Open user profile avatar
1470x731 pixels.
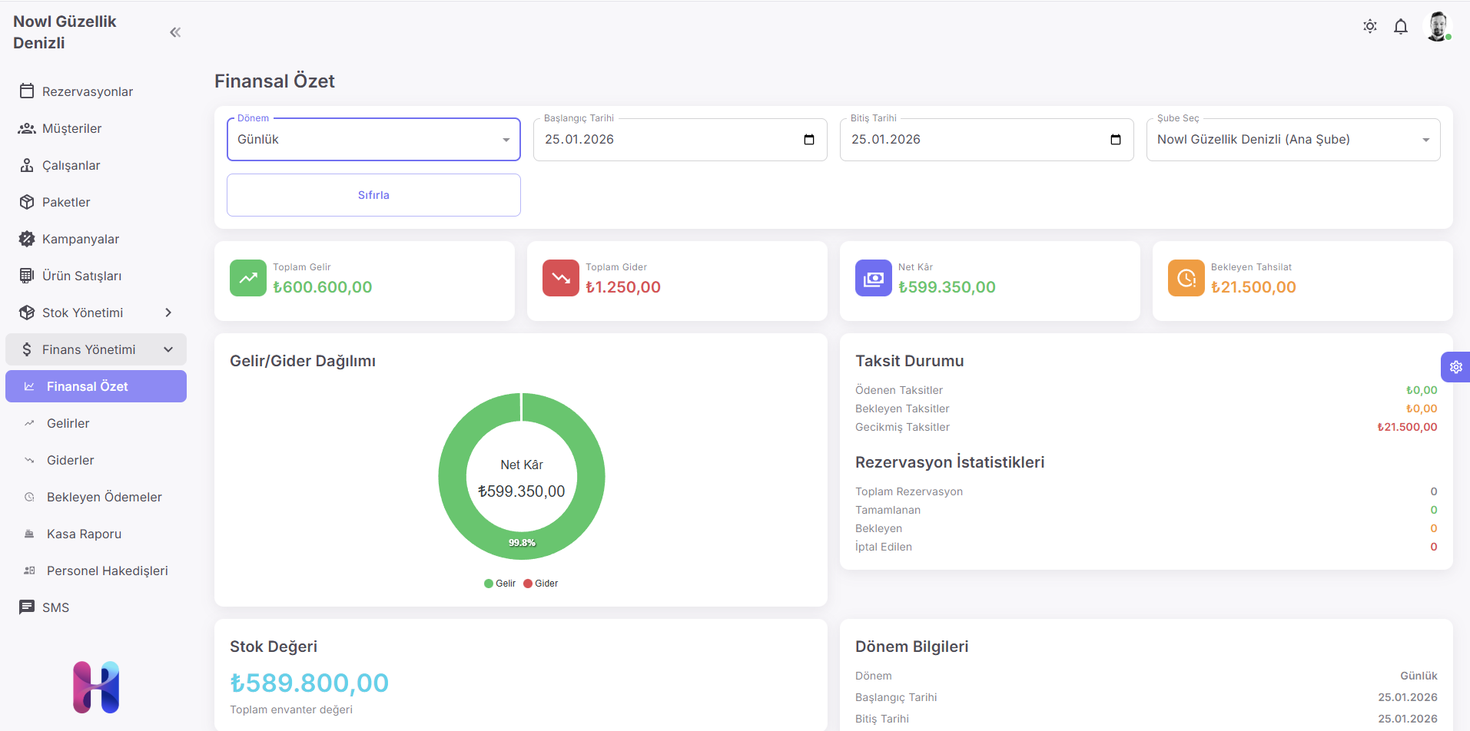coord(1437,27)
